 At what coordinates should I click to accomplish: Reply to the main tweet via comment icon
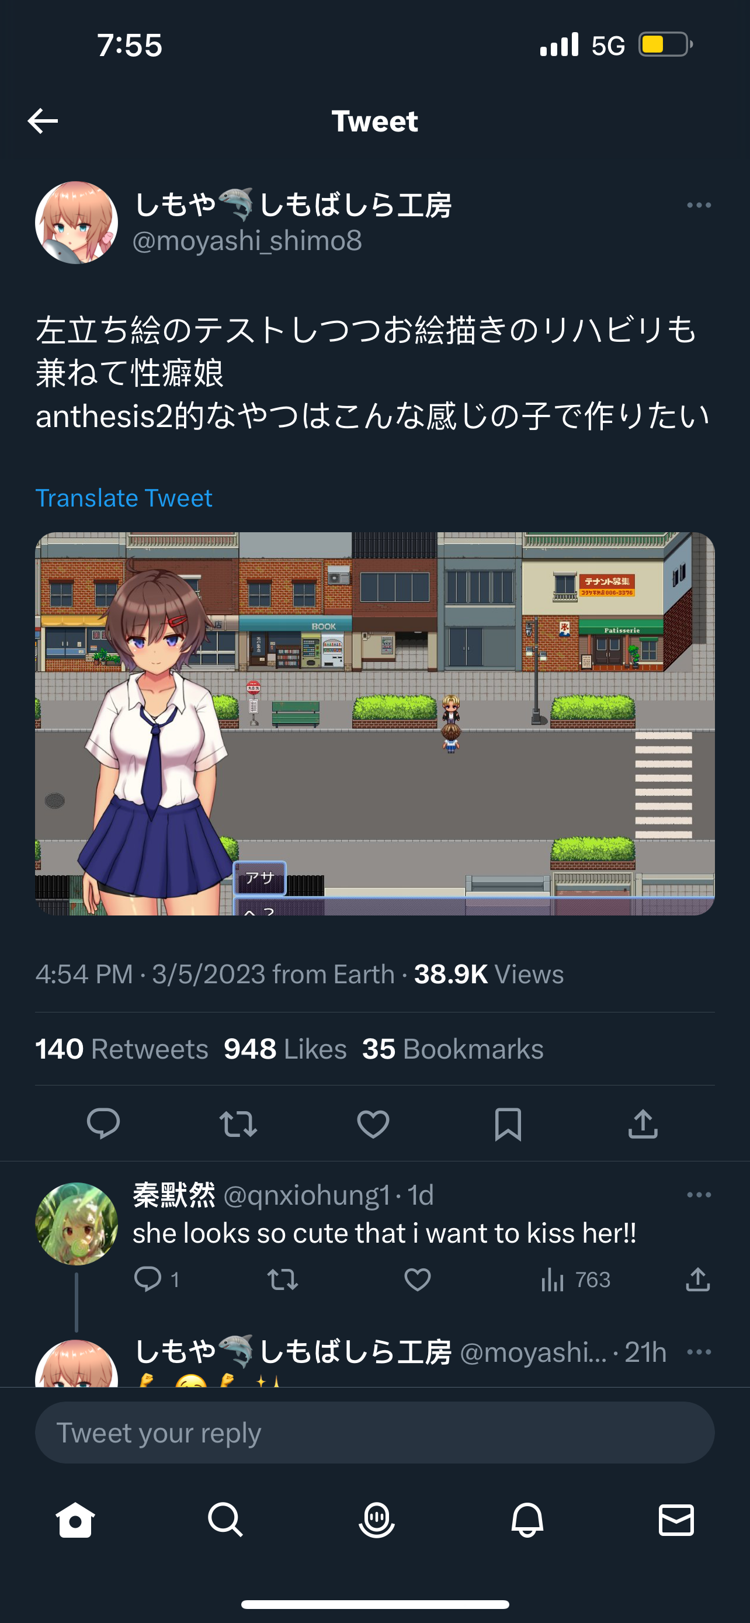[x=103, y=1123]
